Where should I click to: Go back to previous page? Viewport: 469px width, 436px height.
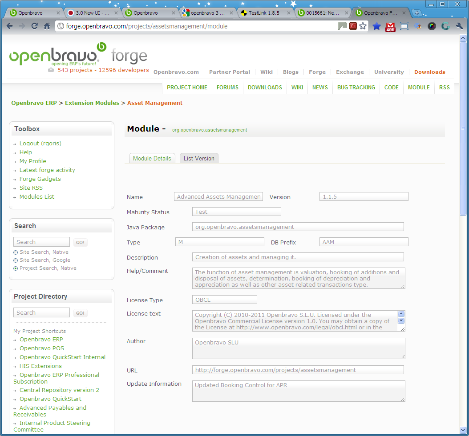(10, 26)
